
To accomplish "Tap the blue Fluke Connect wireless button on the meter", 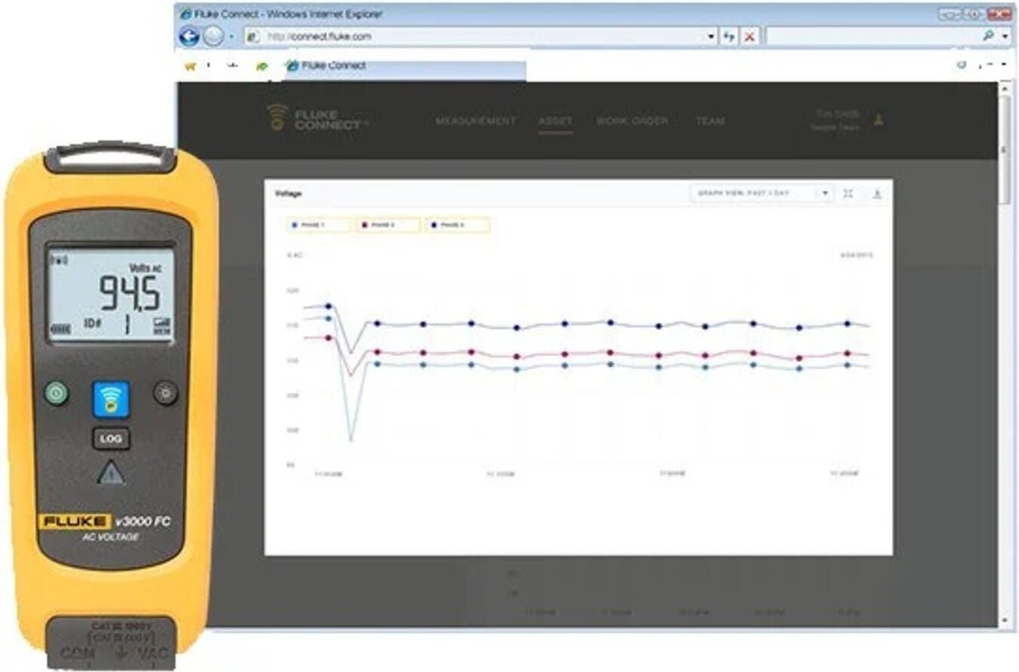I will click(111, 399).
